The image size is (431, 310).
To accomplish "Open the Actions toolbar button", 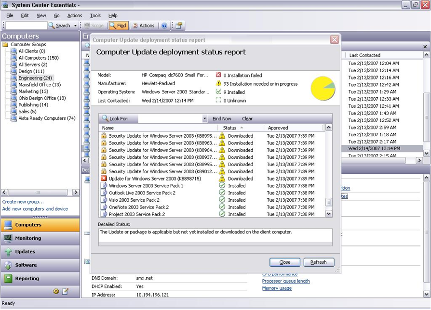I will point(144,26).
